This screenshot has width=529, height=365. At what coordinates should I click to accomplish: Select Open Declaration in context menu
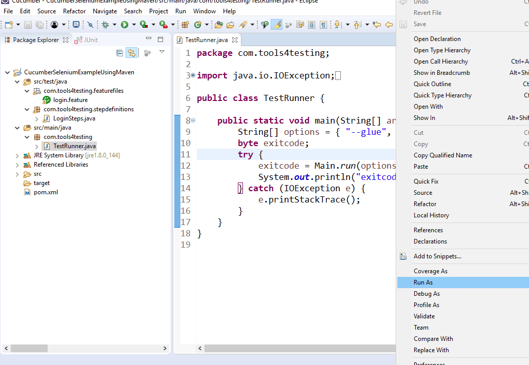point(463,39)
